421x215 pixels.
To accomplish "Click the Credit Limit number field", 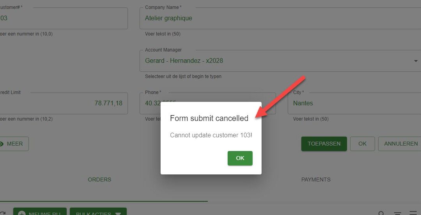I will click(x=64, y=103).
